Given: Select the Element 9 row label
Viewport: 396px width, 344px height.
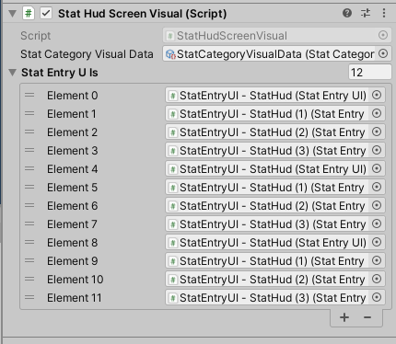Looking at the screenshot, I should point(72,261).
